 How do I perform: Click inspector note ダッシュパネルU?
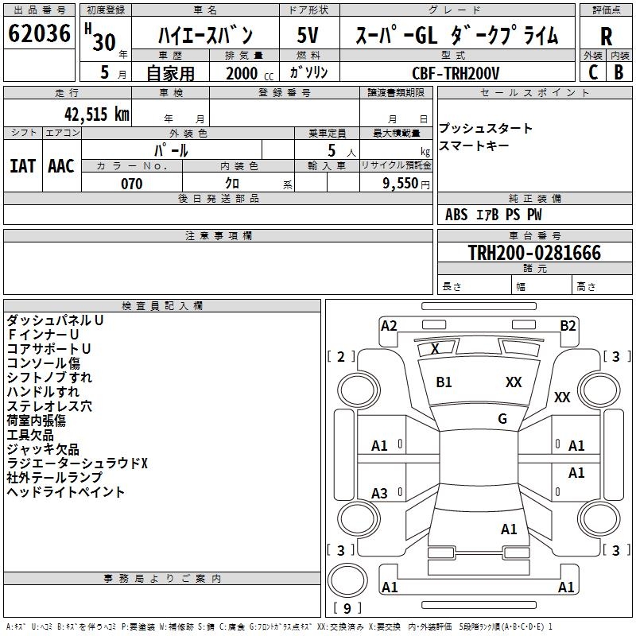pyautogui.click(x=55, y=320)
